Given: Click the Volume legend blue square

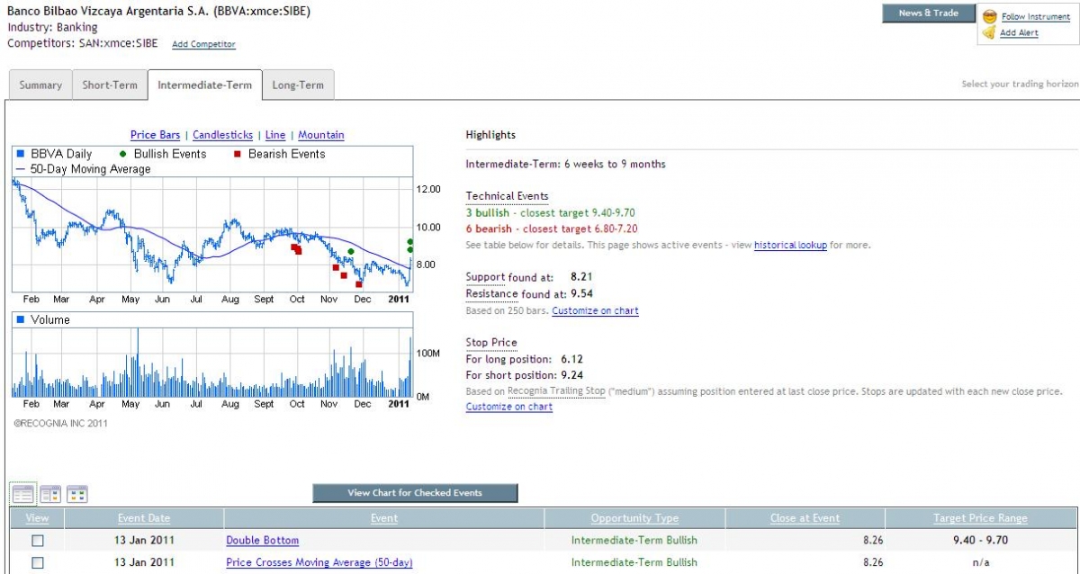Looking at the screenshot, I should click(21, 319).
